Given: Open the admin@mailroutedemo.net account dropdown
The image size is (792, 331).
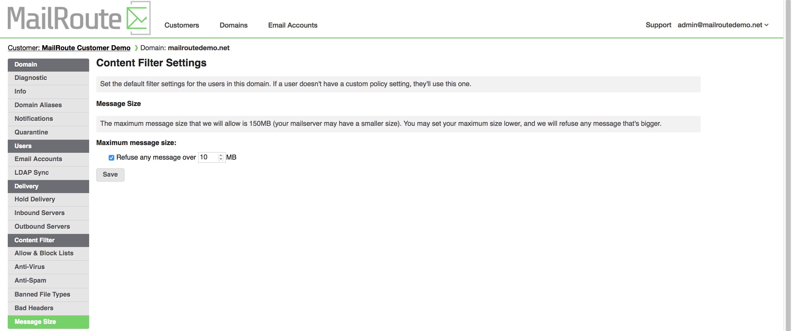Looking at the screenshot, I should (x=723, y=25).
